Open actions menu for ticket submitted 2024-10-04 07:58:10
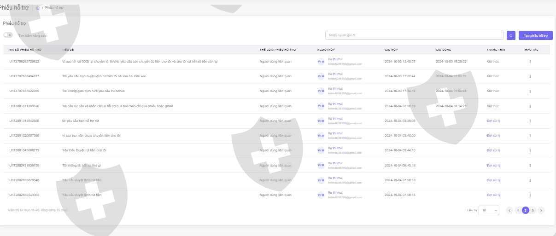This screenshot has height=236, width=556. click(530, 180)
